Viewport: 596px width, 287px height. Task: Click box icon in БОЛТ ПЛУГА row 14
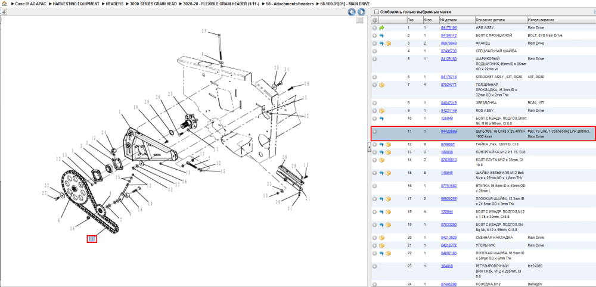[381, 160]
